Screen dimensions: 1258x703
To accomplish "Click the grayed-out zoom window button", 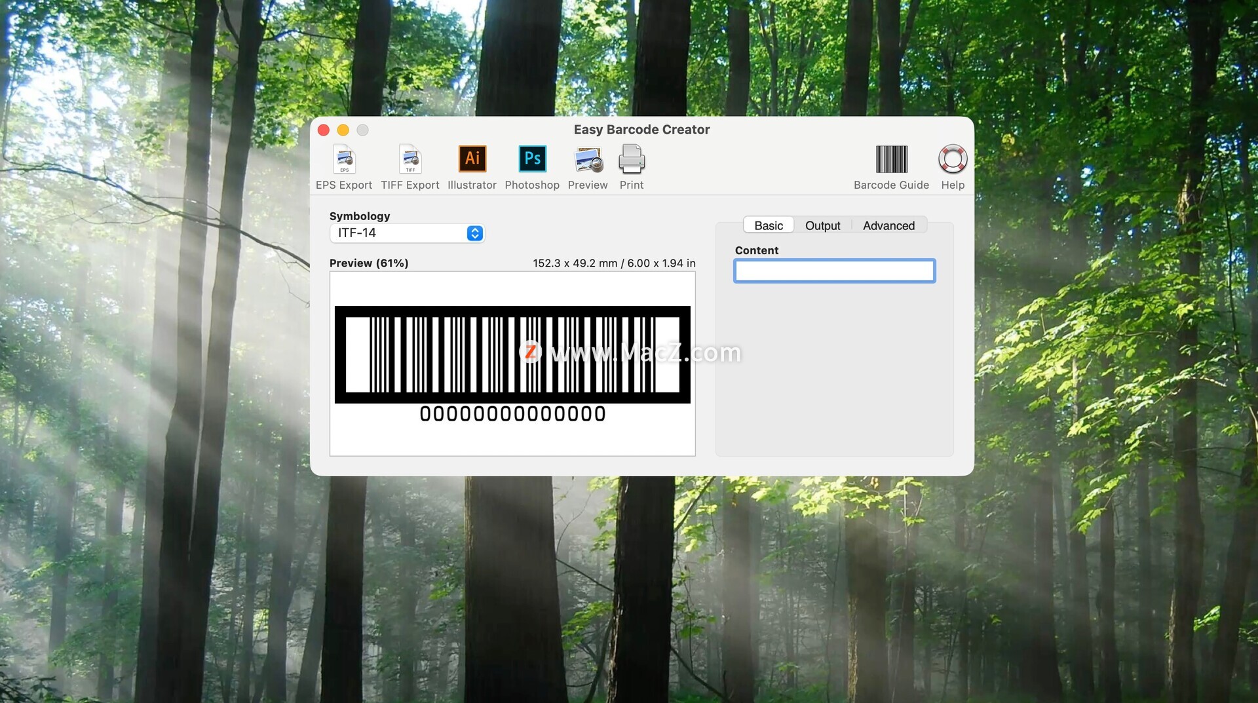I will (x=362, y=130).
